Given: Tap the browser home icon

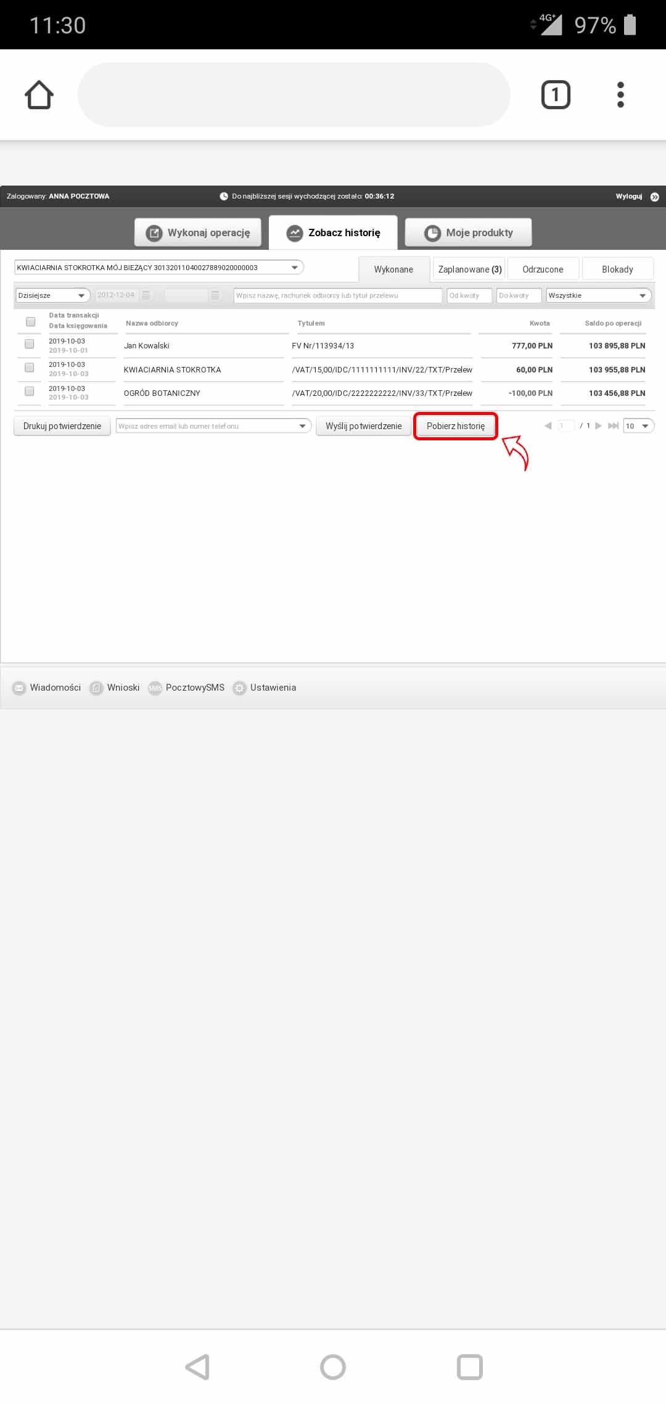Looking at the screenshot, I should [39, 95].
